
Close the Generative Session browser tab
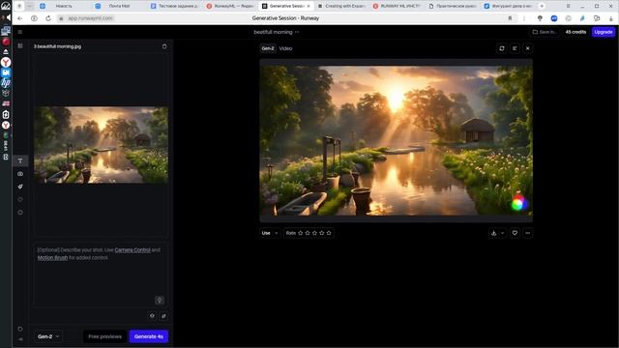point(309,6)
